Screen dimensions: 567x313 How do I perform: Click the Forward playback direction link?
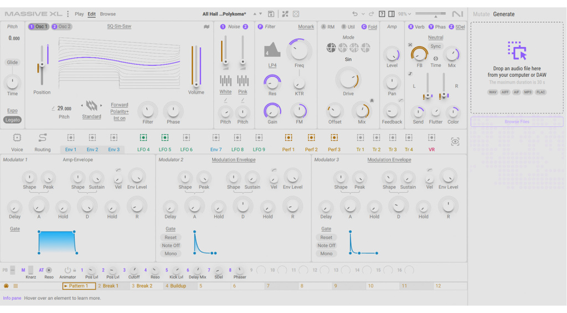(120, 105)
